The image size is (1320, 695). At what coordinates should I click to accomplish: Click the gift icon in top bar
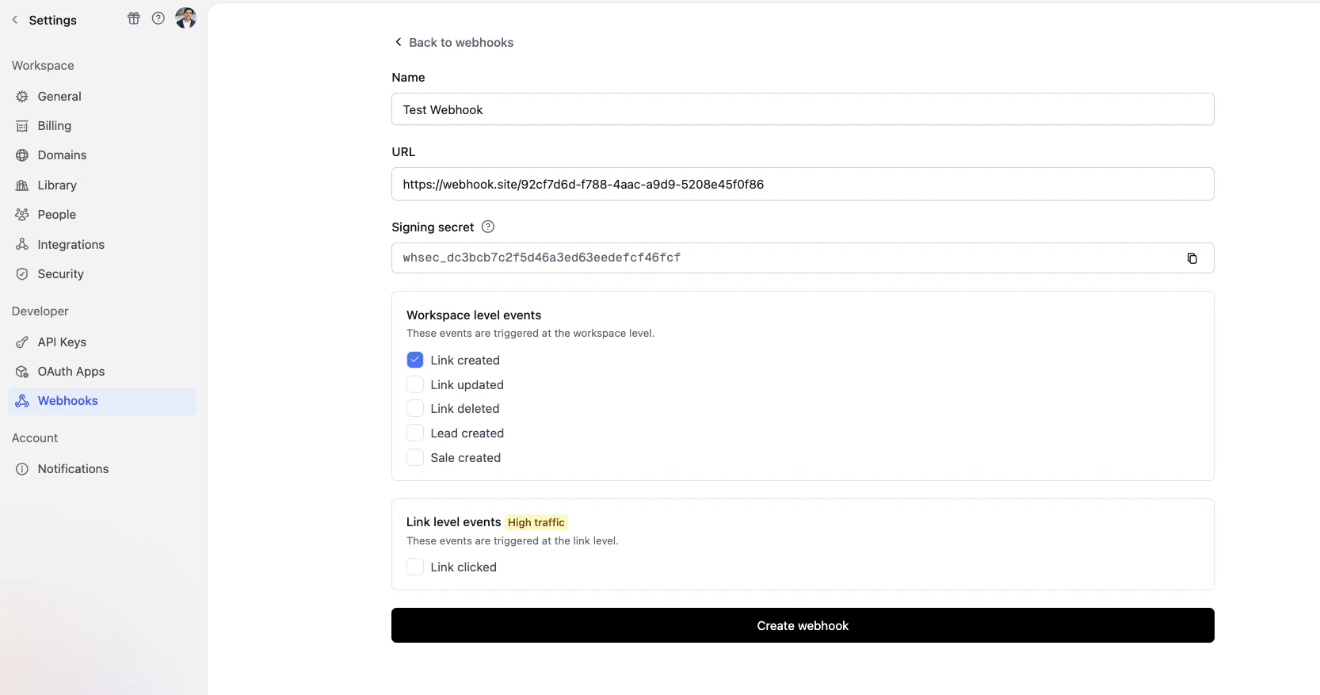133,18
